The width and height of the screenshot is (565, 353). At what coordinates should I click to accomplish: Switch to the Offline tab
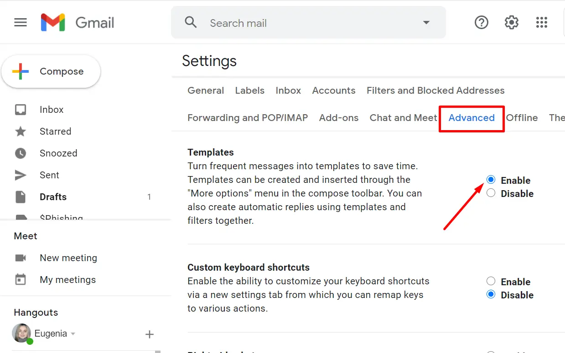click(x=522, y=118)
